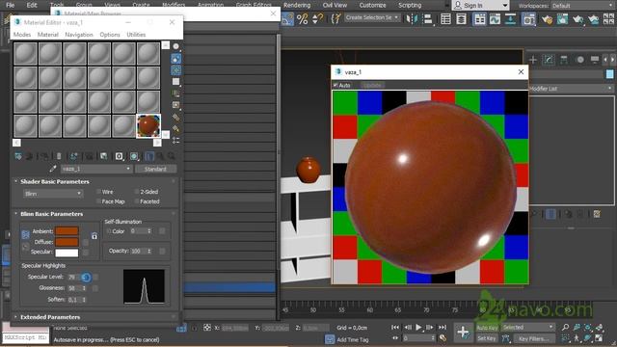Toggle the sample Background checker icon

pyautogui.click(x=175, y=70)
